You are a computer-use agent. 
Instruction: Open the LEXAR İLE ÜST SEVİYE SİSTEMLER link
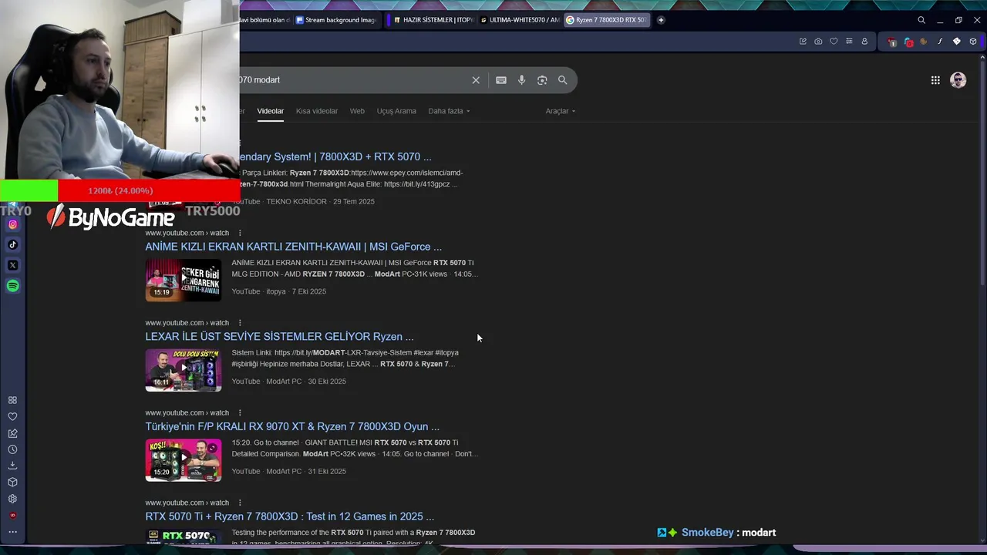(279, 337)
